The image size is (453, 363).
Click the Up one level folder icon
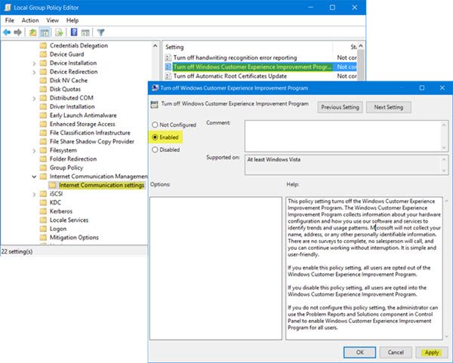33,32
